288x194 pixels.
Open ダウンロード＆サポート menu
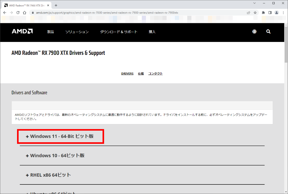(119, 32)
